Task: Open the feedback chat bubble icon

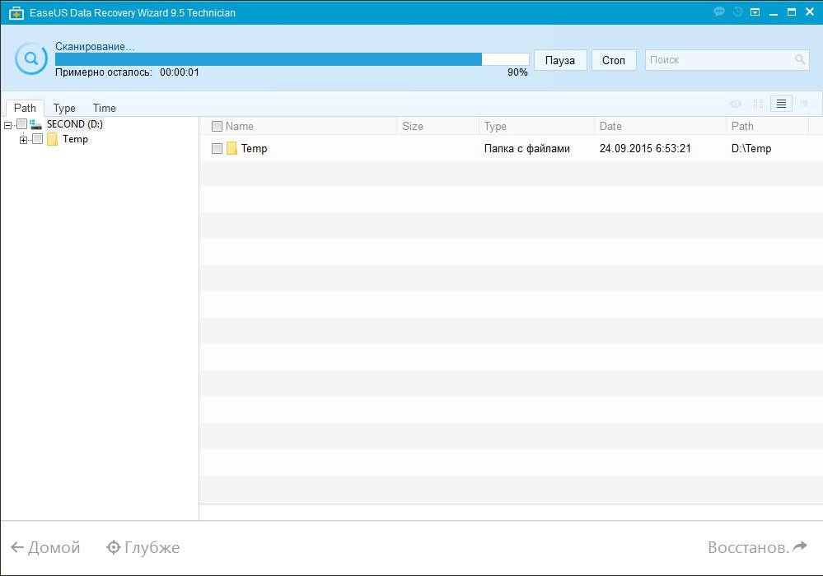Action: coord(719,12)
